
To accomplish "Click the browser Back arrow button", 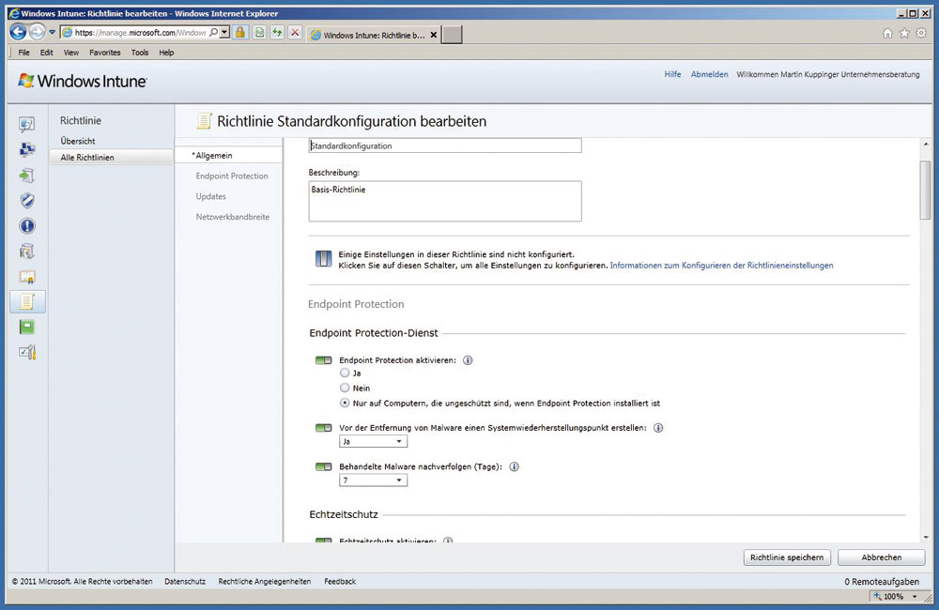I will [18, 32].
